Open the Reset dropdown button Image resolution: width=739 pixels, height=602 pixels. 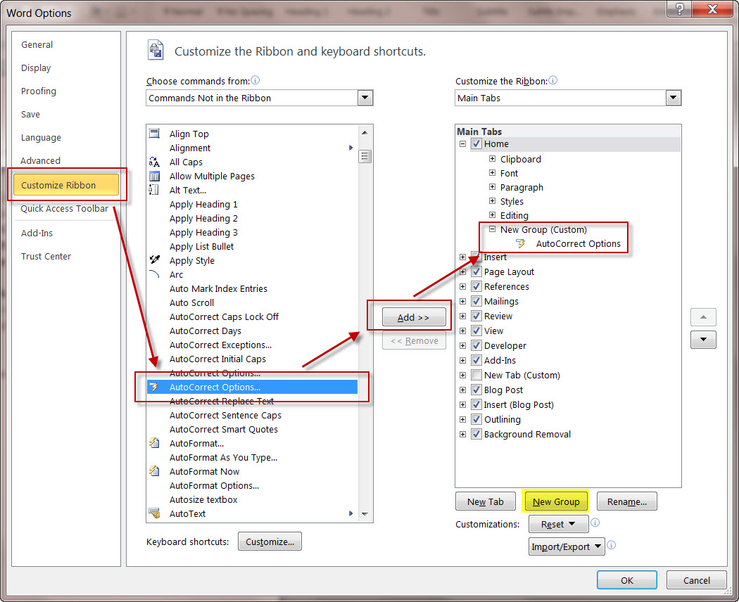[559, 524]
